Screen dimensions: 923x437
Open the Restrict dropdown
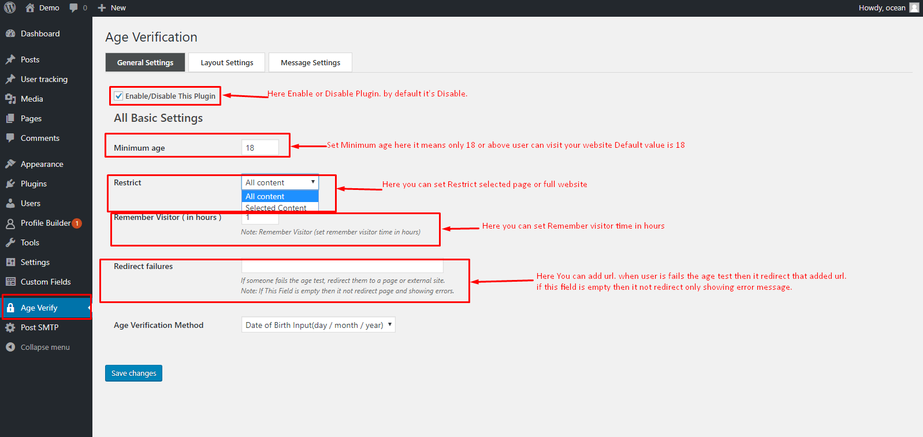[x=280, y=182]
